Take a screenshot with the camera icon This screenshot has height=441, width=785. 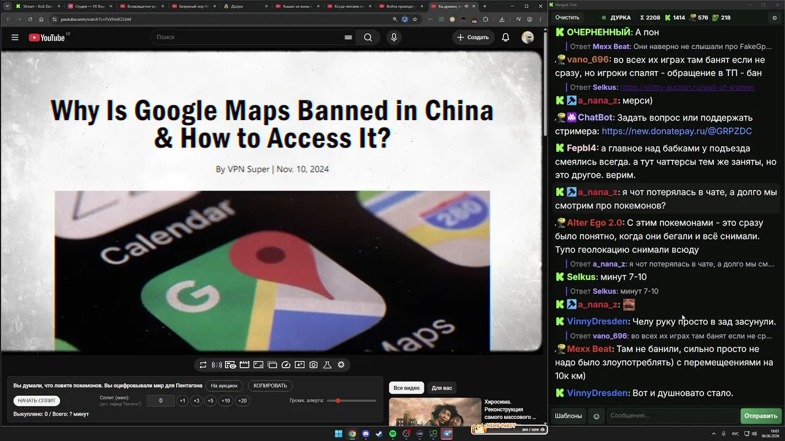[x=313, y=365]
